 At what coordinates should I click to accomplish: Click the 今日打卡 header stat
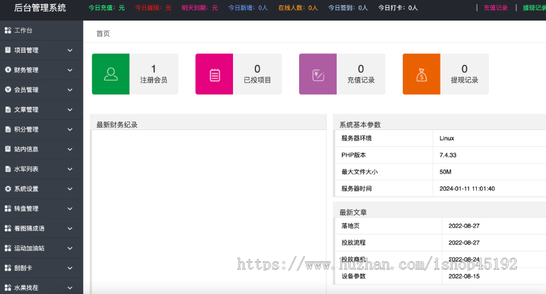pos(398,8)
